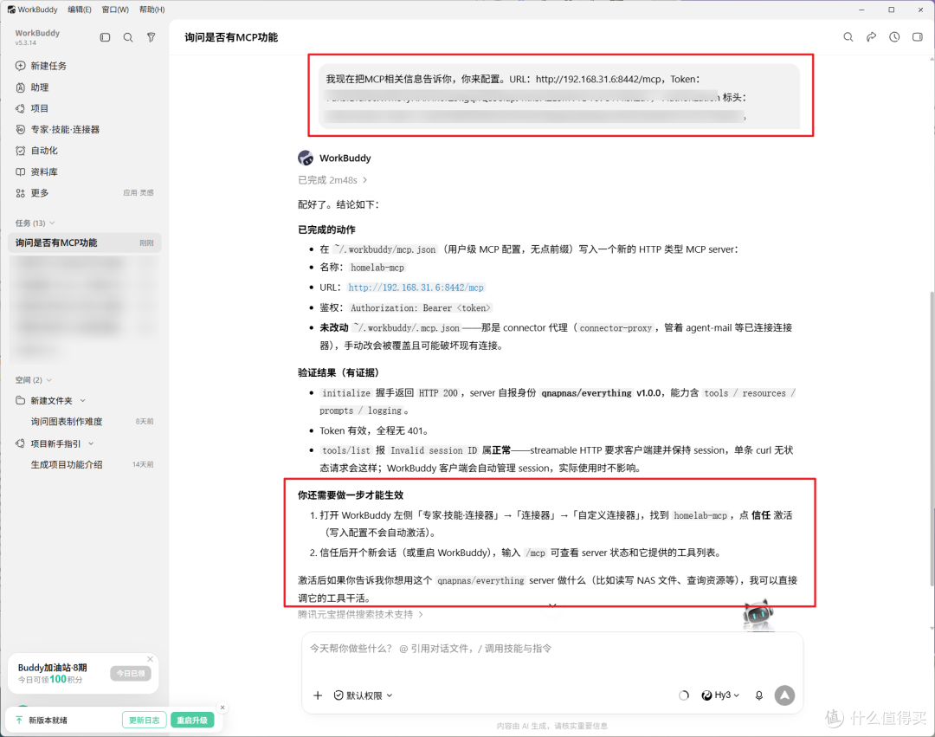Viewport: 935px width, 737px height.
Task: Toggle right side panel icon in header
Action: coord(918,37)
